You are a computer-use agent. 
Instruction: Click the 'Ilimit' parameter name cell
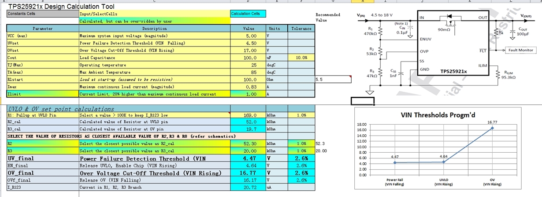[43, 94]
